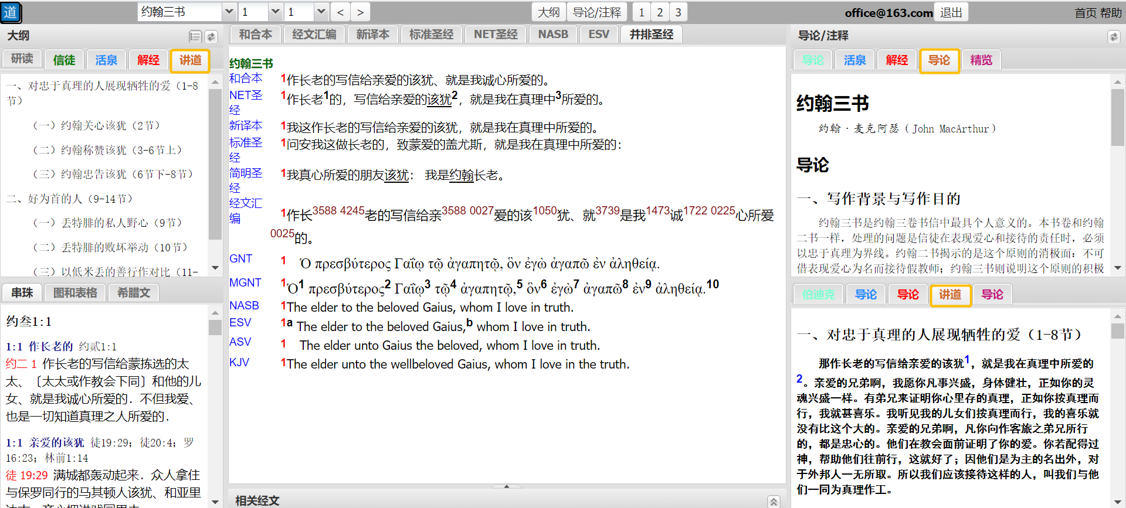
Task: Open the 帮助 help link
Action: coord(1111,13)
